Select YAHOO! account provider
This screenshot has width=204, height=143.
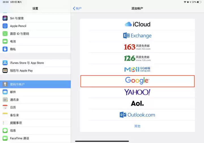point(137,92)
